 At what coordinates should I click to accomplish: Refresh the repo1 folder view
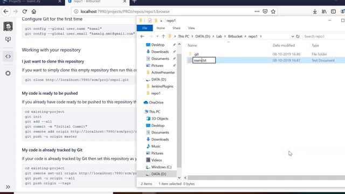click(x=298, y=36)
